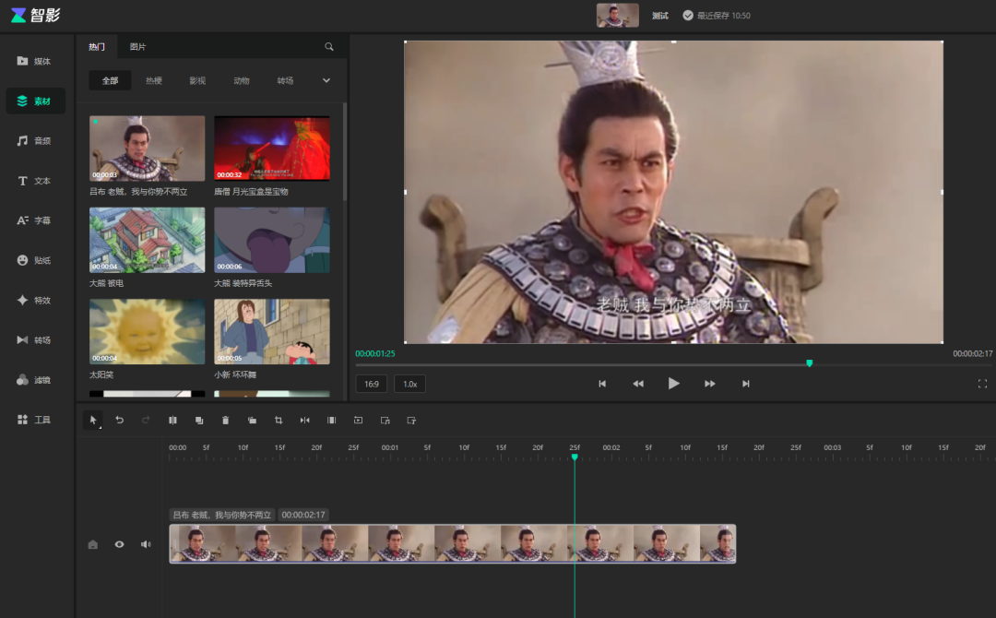Click the project name 测试
This screenshot has width=996, height=618.
[x=660, y=16]
